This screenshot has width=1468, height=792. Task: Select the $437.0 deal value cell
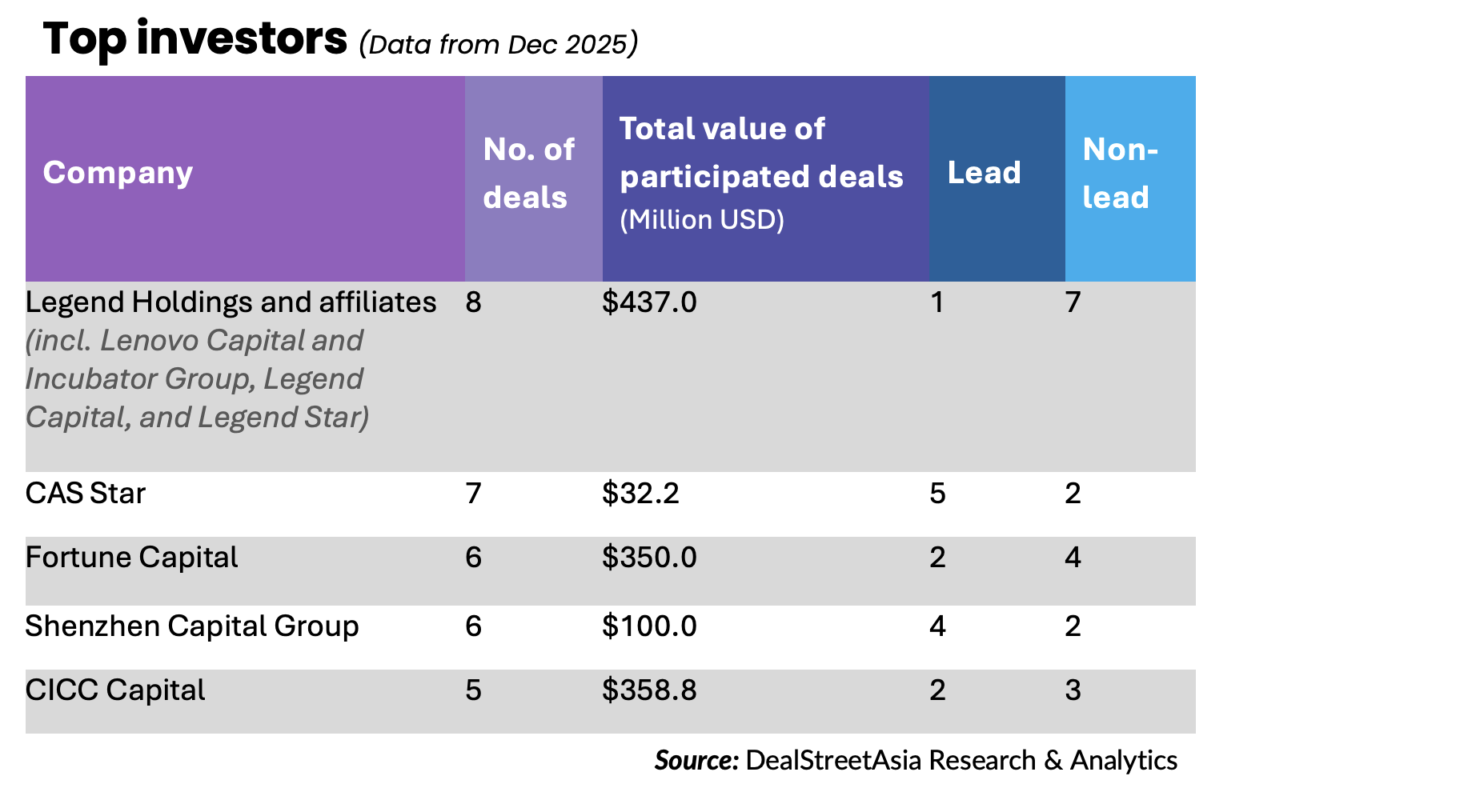point(649,302)
